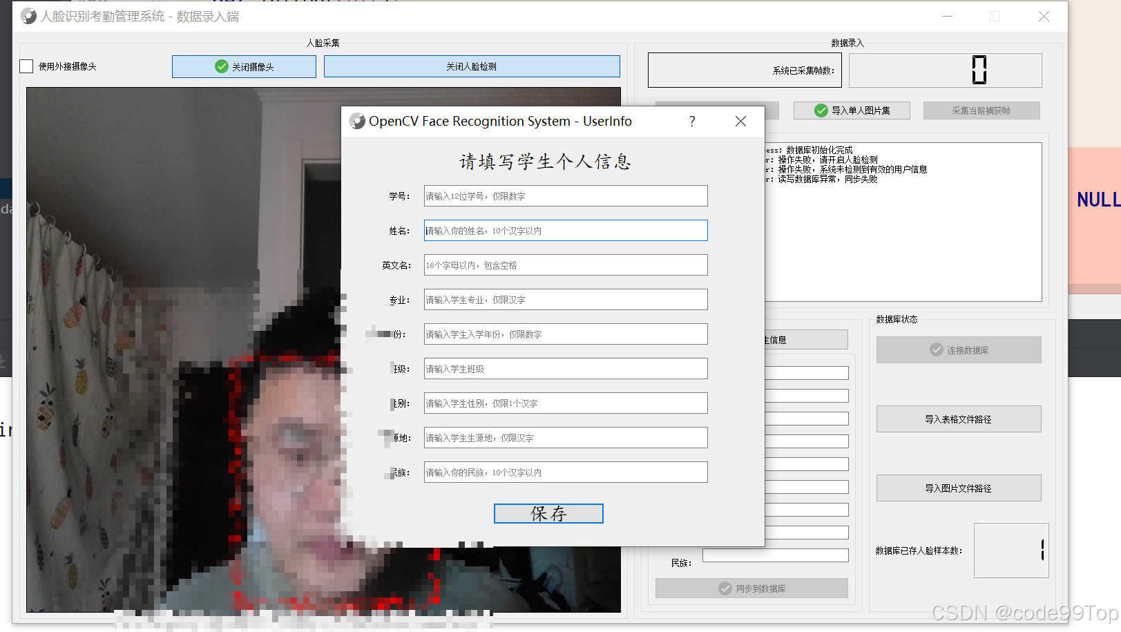
Task: Click the green checkmark icon on 关闭摄像头 button
Action: coord(221,66)
